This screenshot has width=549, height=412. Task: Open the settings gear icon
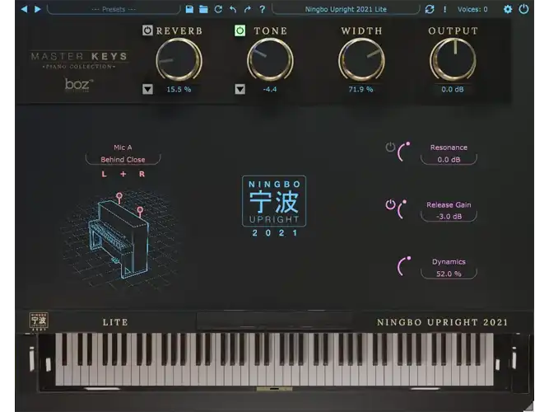(508, 9)
